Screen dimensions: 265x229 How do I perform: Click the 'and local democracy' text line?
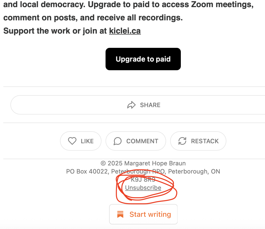(128, 4)
